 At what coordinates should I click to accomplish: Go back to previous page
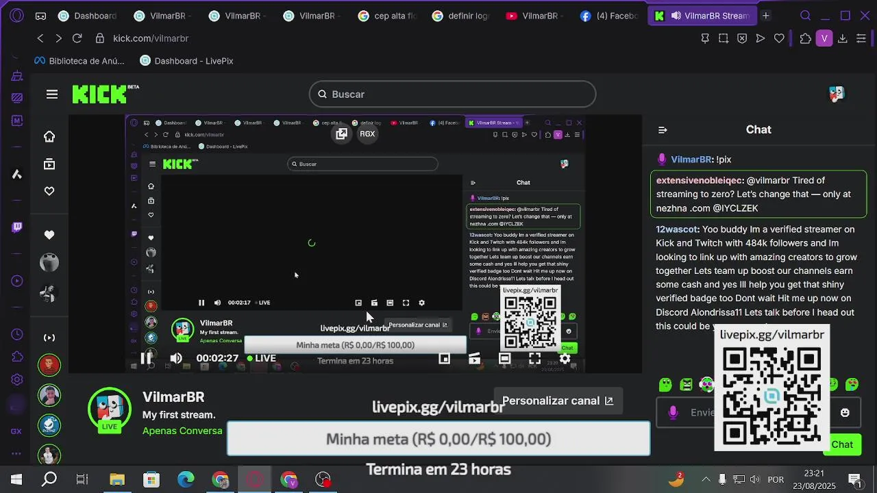(40, 38)
